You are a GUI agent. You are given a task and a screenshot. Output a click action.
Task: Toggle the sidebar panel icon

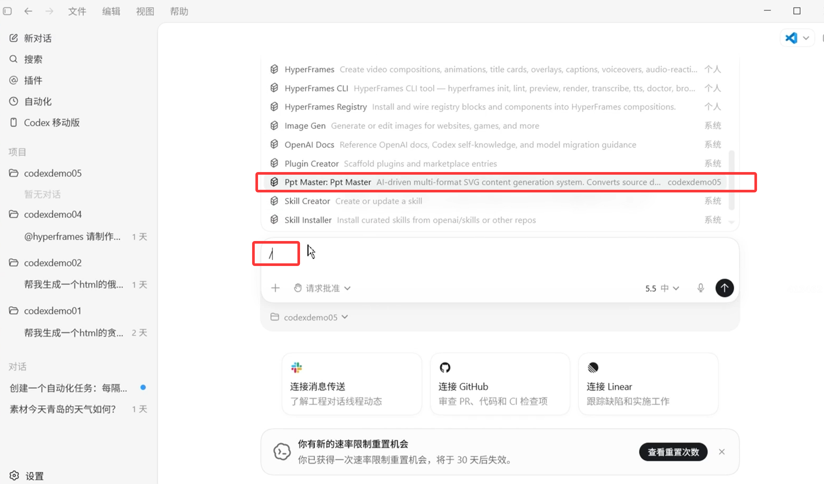[7, 11]
